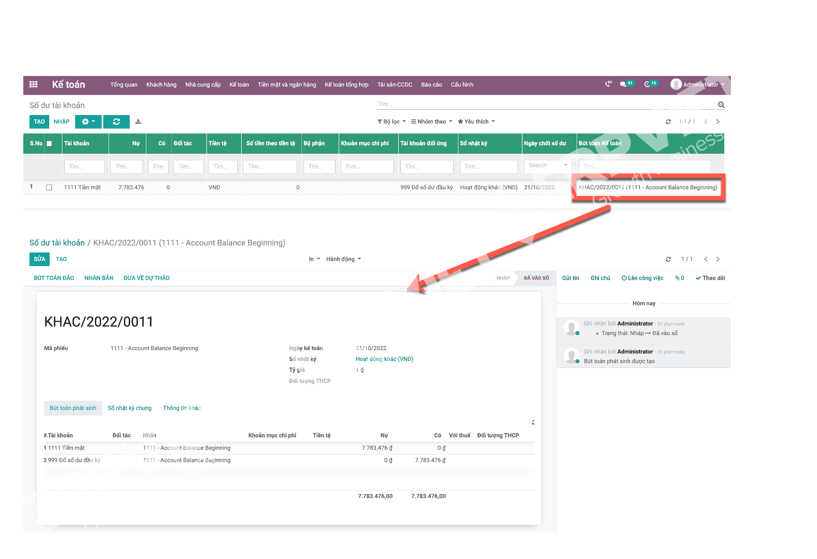
Task: Open the gear settings dropdown
Action: coord(88,122)
